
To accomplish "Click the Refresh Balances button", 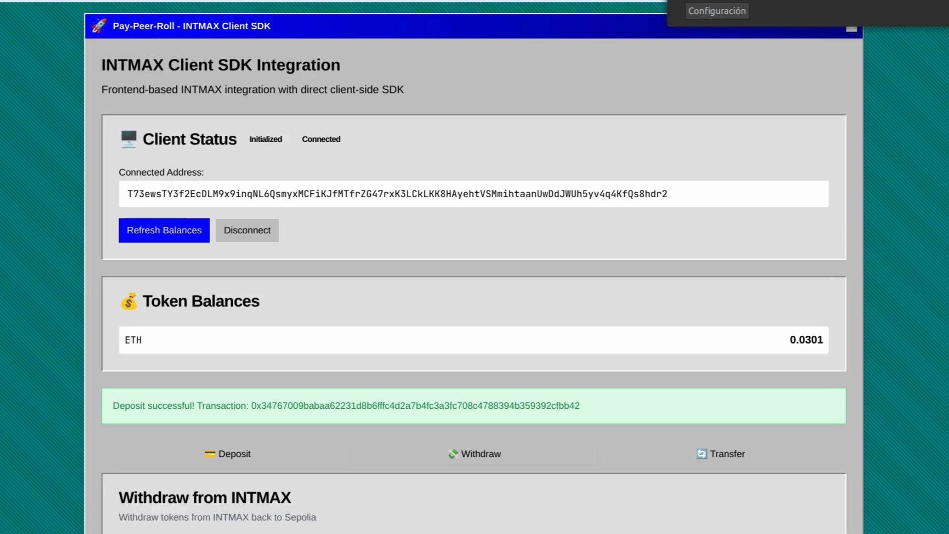I will tap(164, 230).
